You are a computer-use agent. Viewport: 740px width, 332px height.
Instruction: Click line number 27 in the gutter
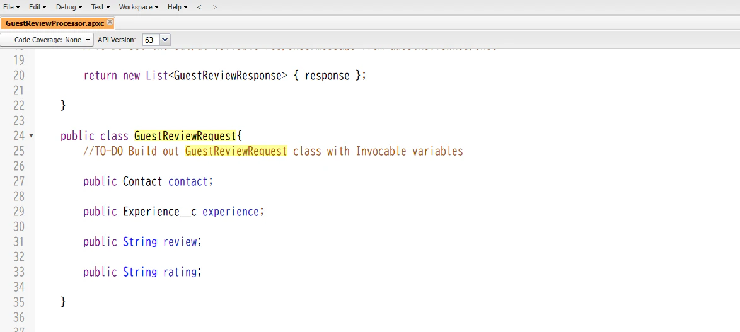18,181
